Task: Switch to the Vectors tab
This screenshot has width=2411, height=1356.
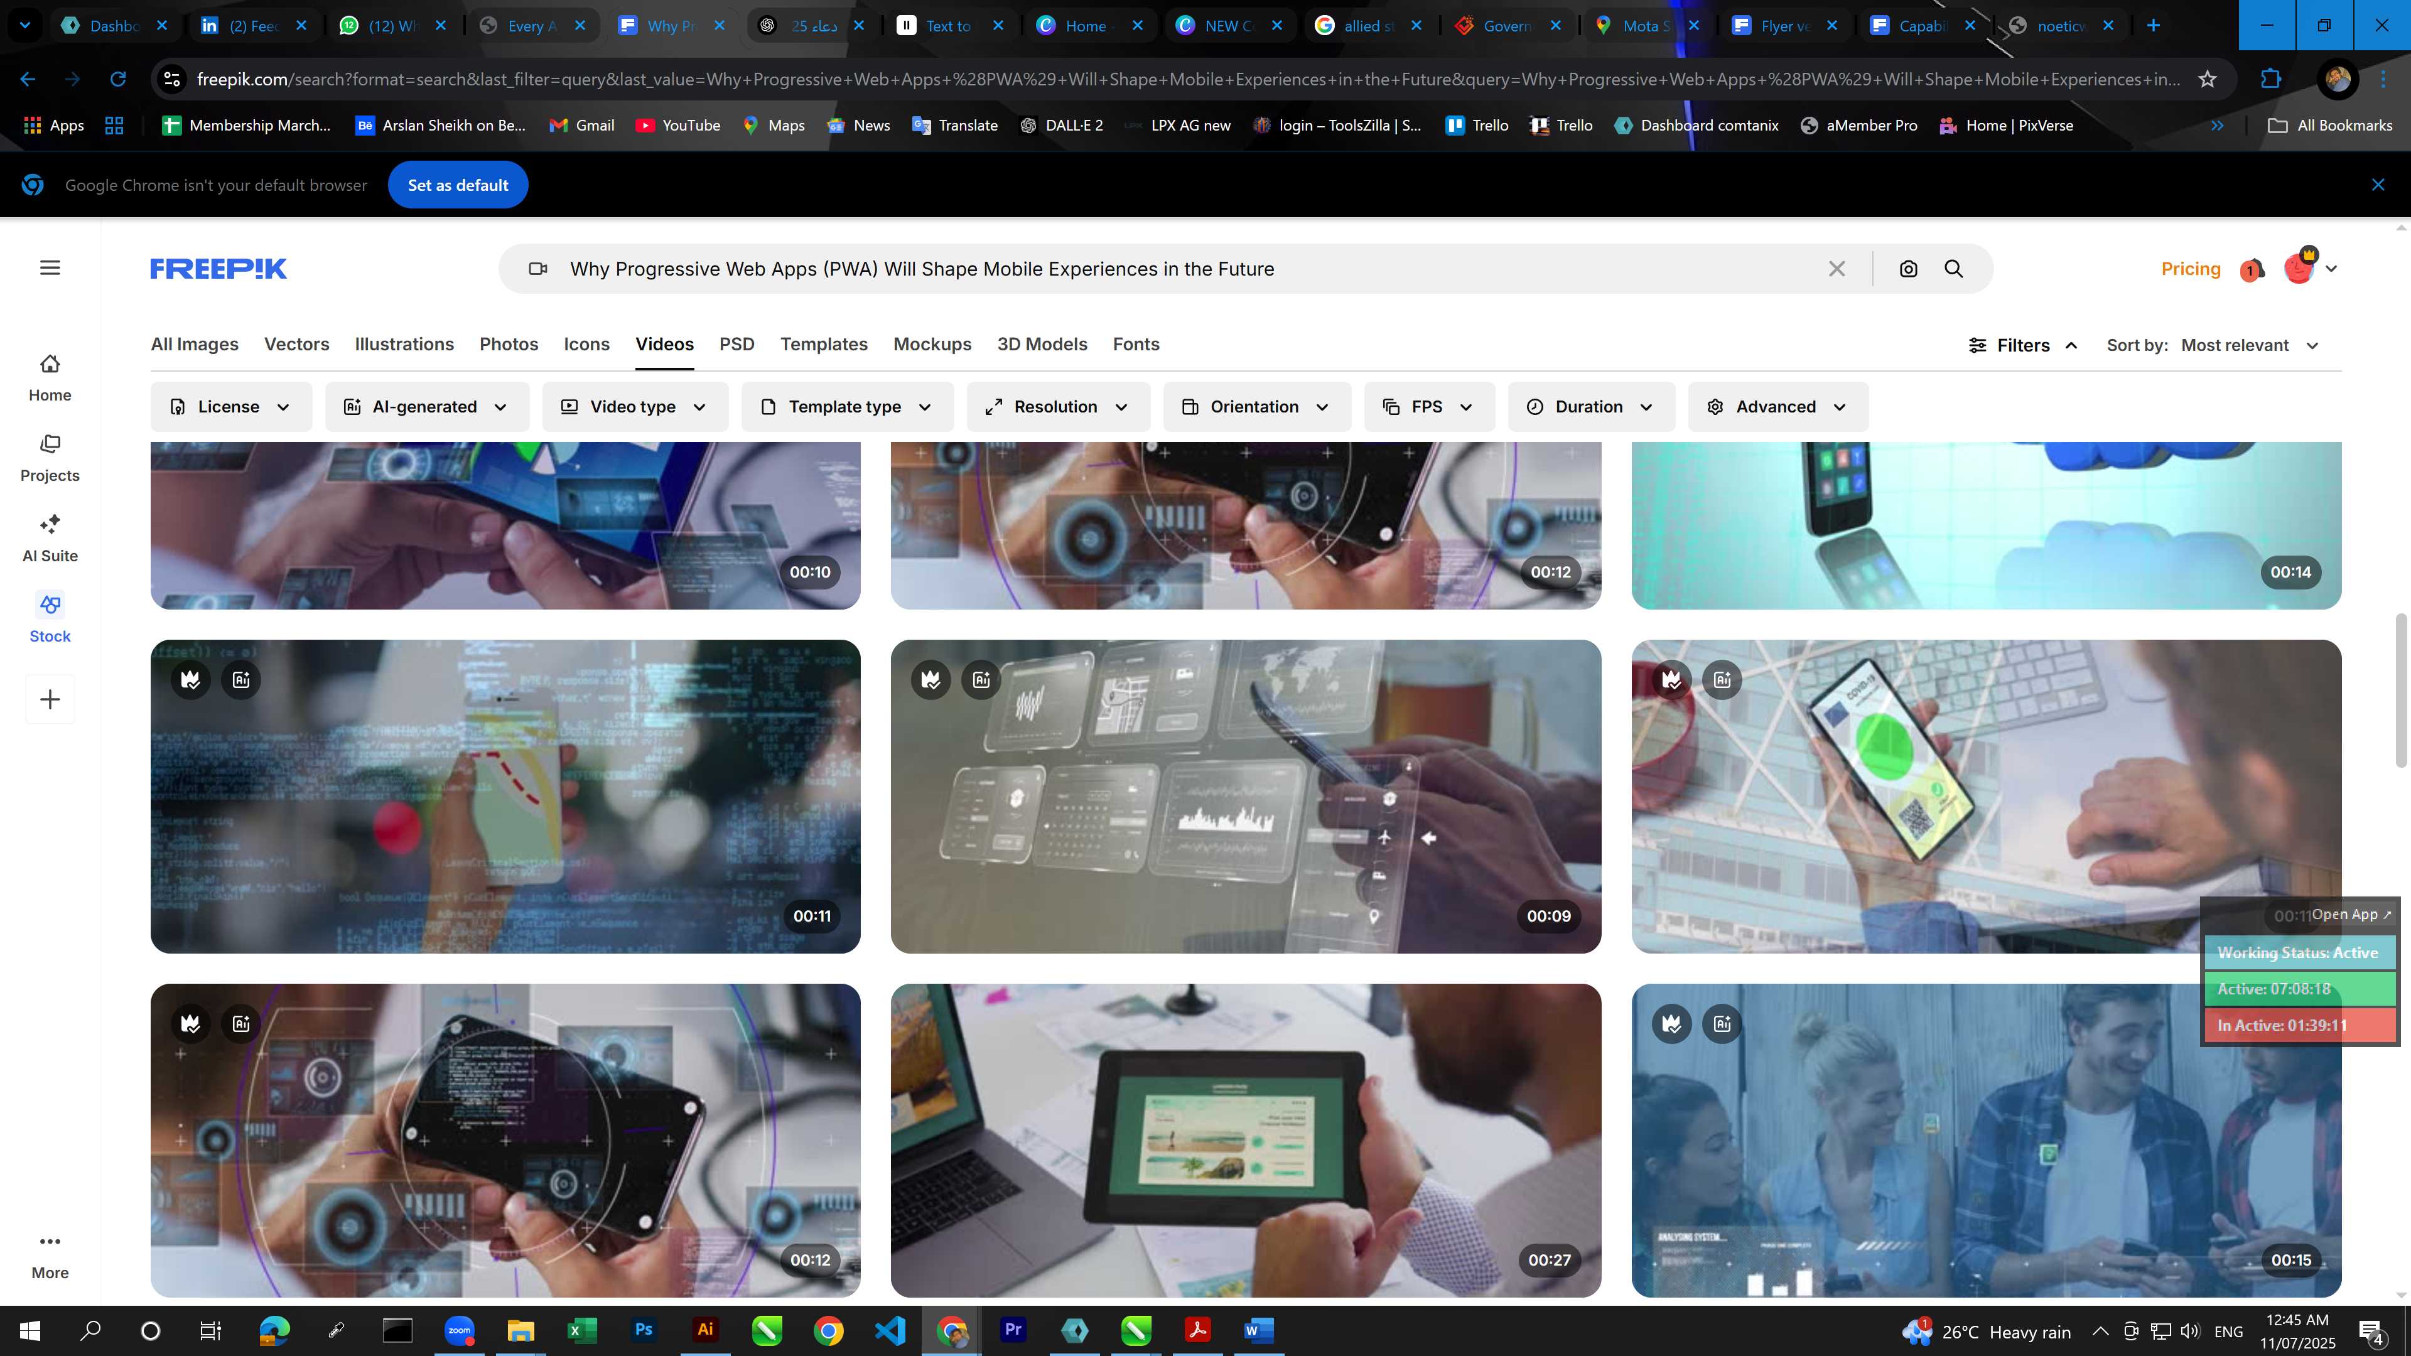Action: 297,345
